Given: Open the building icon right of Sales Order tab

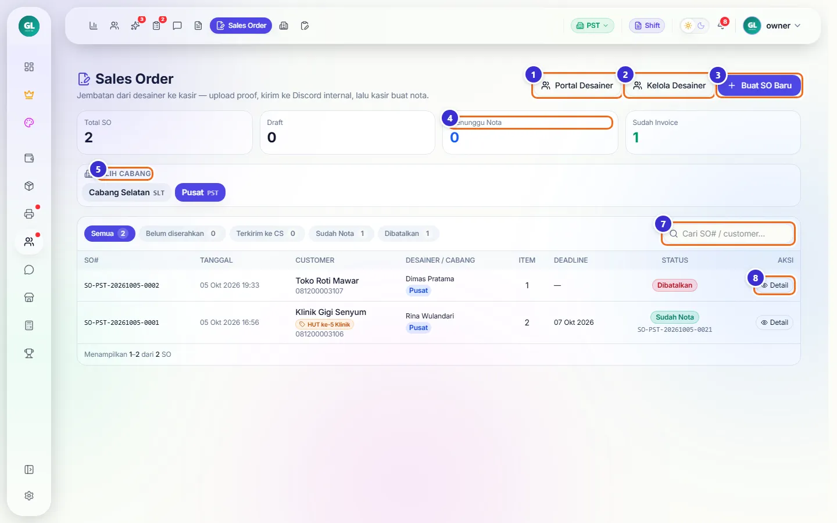Looking at the screenshot, I should click(284, 26).
